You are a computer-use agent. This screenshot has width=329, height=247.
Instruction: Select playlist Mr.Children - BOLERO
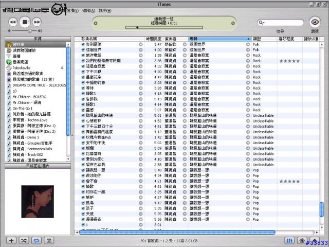(x=29, y=97)
